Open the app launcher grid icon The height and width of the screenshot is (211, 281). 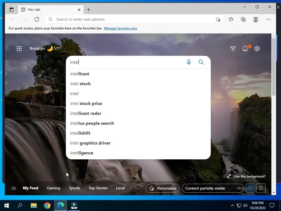pos(19,49)
